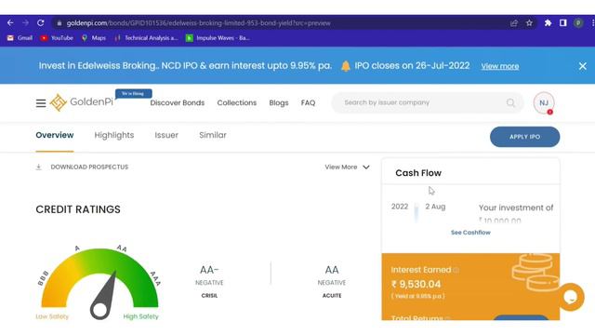Open Collections menu item
This screenshot has height=335, width=595.
(x=237, y=103)
